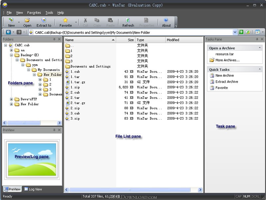This screenshot has width=266, height=200.
Task: Select the Documents and Settings folder icon
Action: [x=68, y=66]
